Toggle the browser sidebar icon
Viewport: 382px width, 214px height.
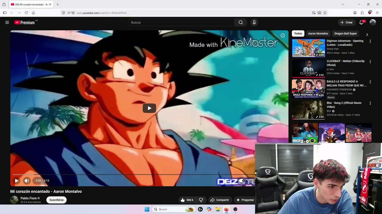(x=5, y=13)
